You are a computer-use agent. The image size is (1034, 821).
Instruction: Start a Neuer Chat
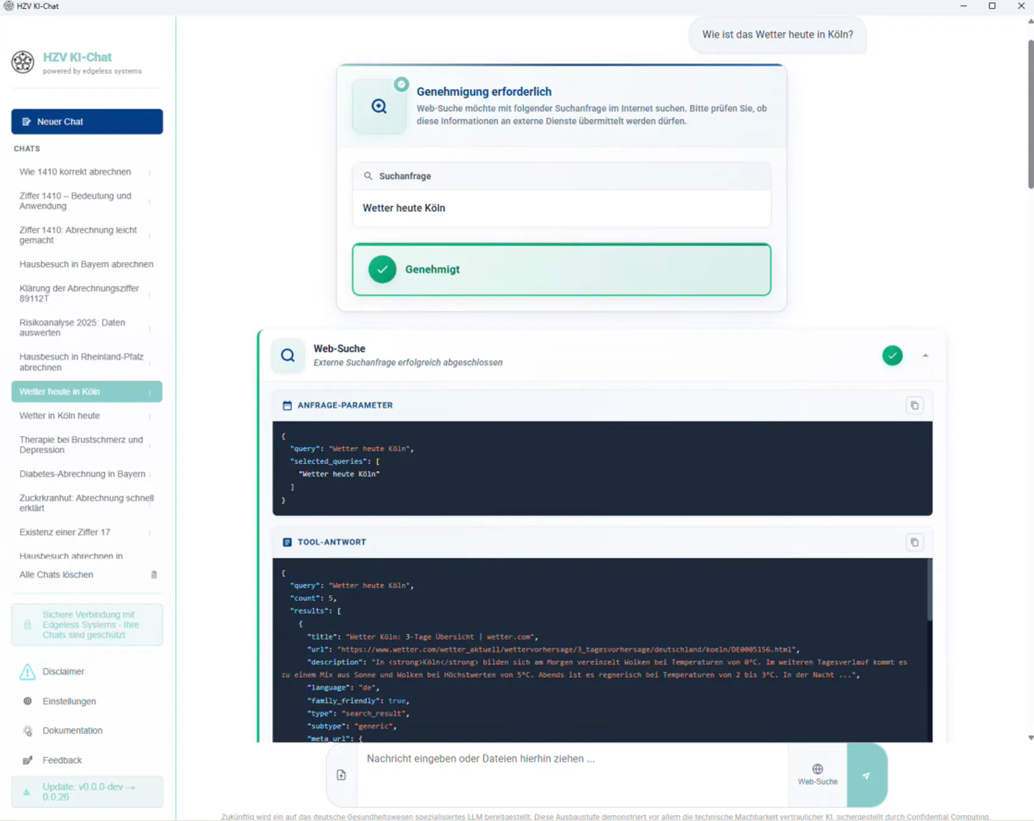(87, 122)
